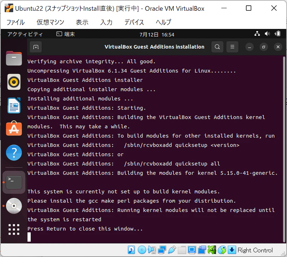This screenshot has width=287, height=257.
Task: Click the Right Control host key label
Action: coord(255,250)
